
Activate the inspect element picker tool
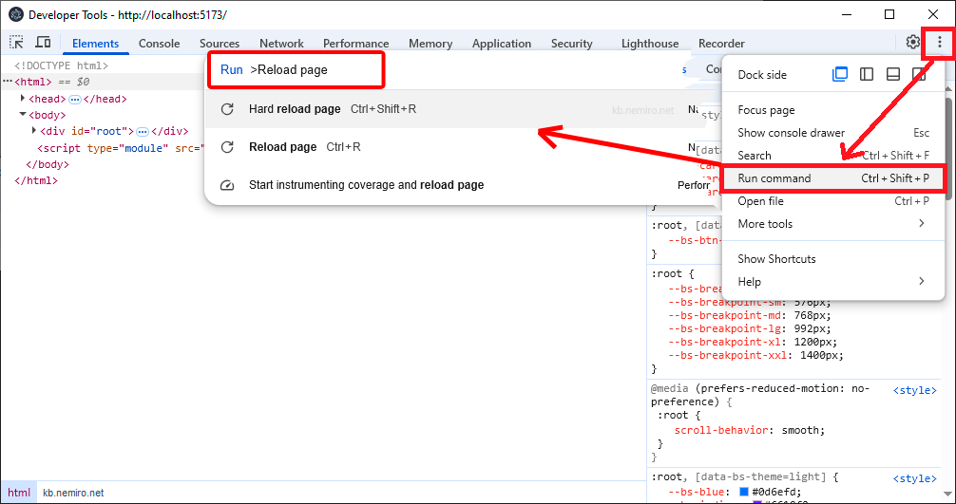coord(16,43)
